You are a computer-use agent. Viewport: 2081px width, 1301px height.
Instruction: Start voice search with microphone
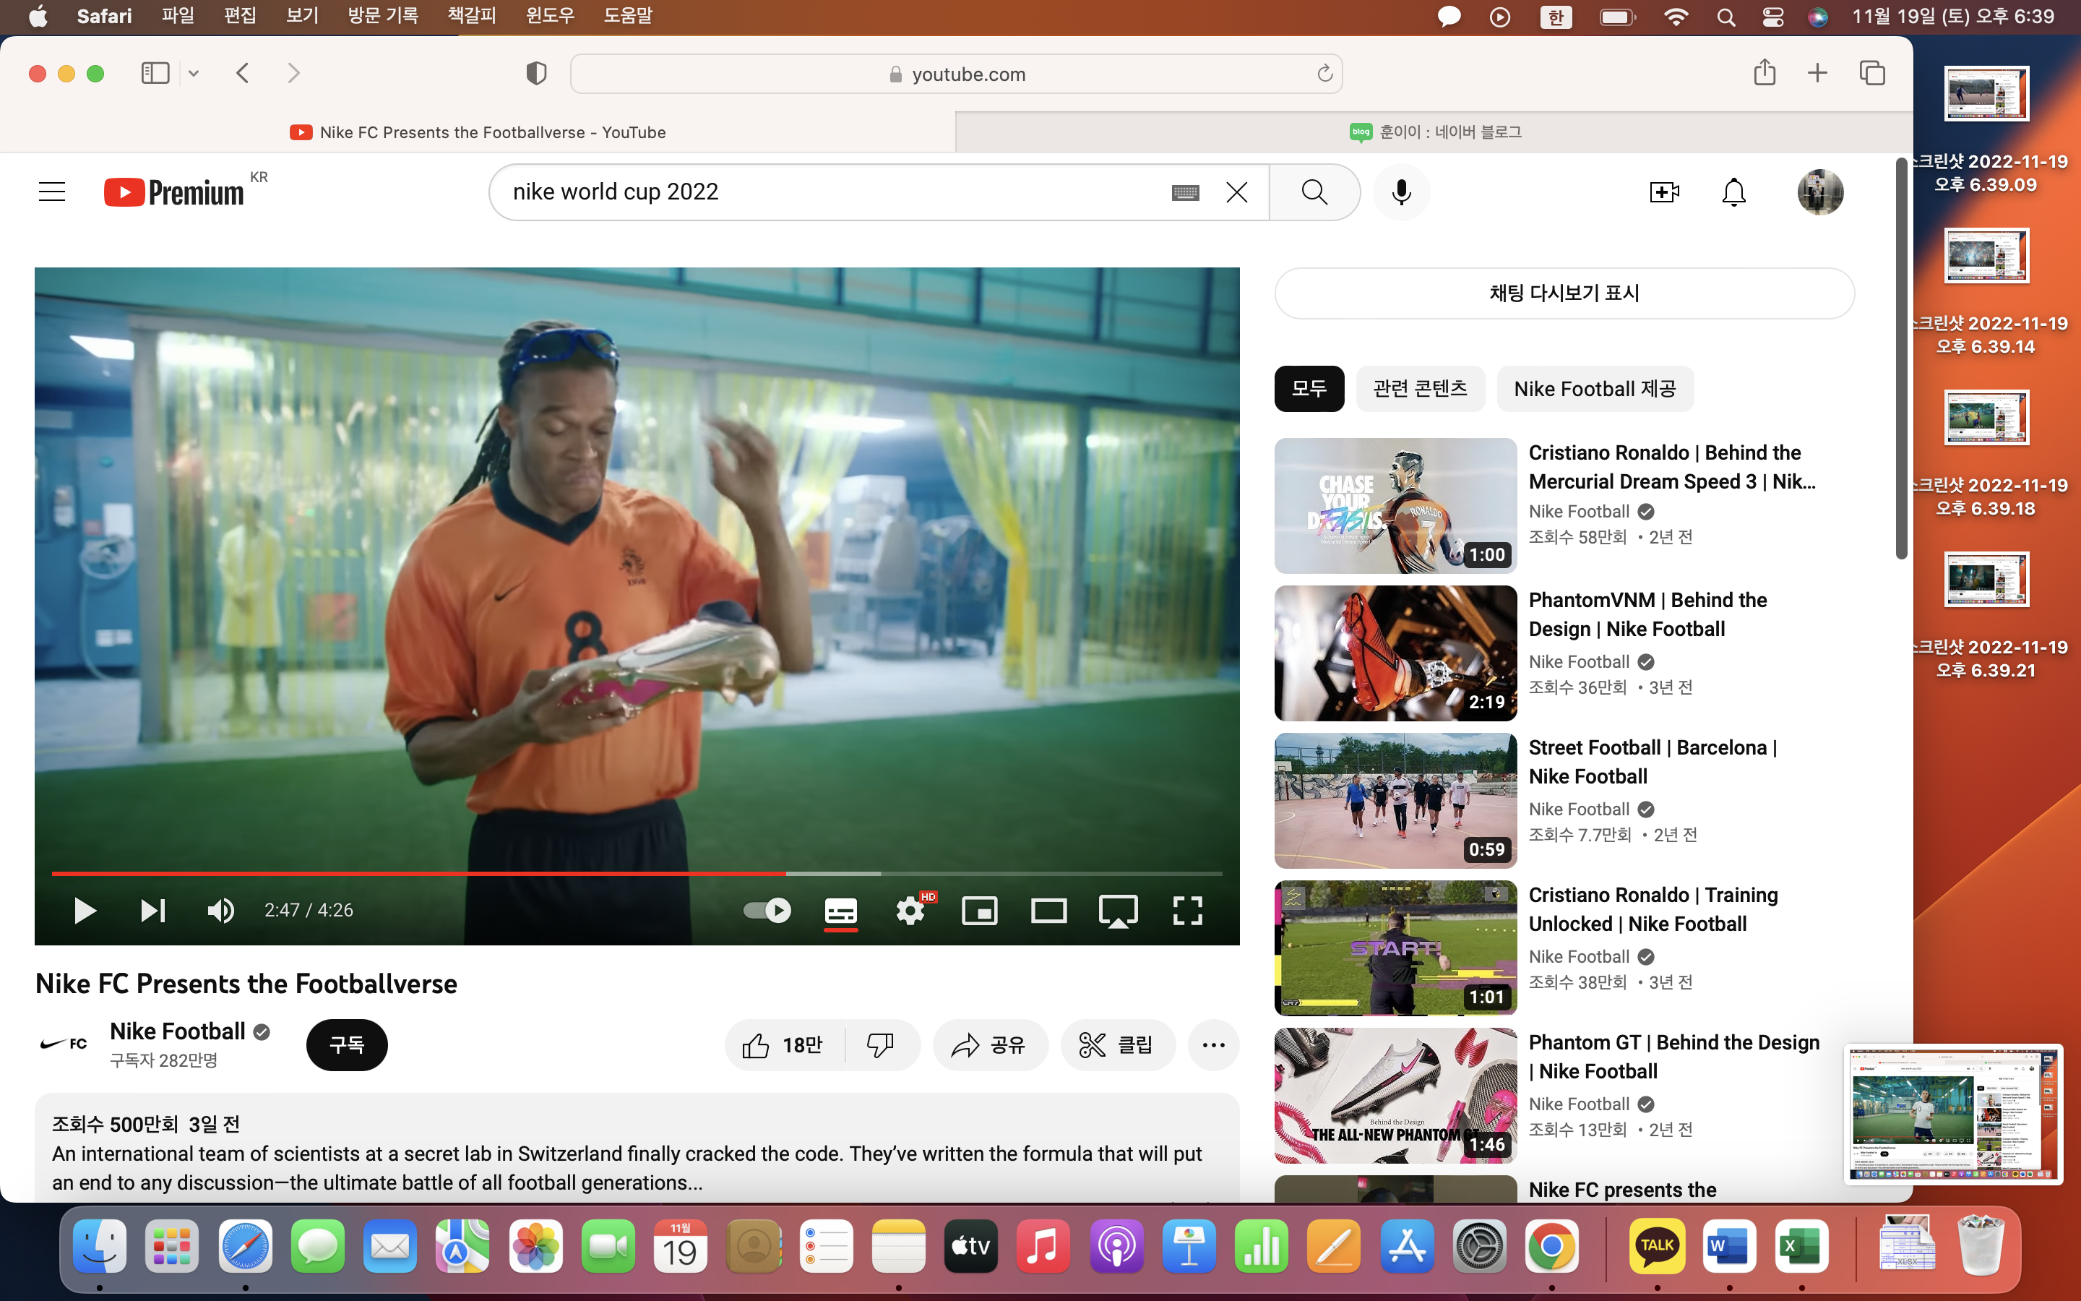click(1402, 192)
